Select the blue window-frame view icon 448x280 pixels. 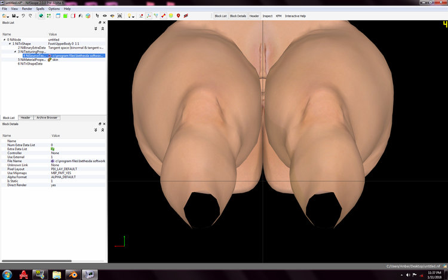(x=58, y=16)
